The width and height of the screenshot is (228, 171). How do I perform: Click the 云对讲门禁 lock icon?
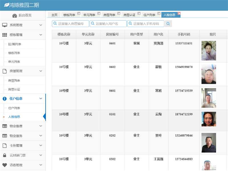pos(5,155)
